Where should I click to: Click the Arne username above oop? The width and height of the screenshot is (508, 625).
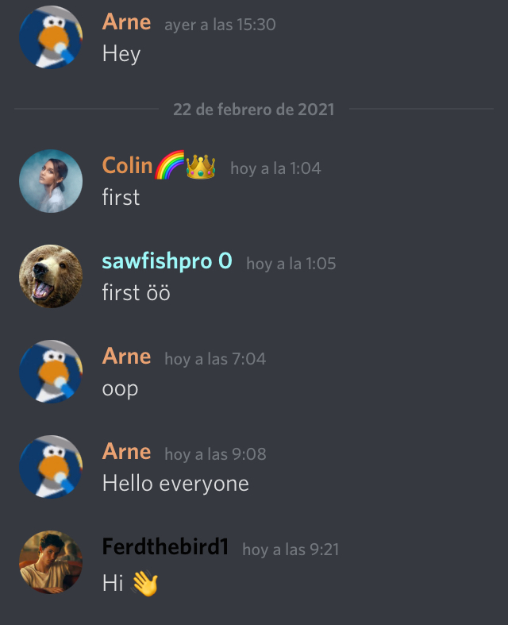tap(126, 357)
